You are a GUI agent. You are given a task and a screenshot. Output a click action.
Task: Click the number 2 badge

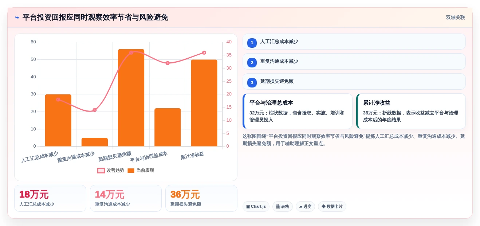tap(252, 63)
